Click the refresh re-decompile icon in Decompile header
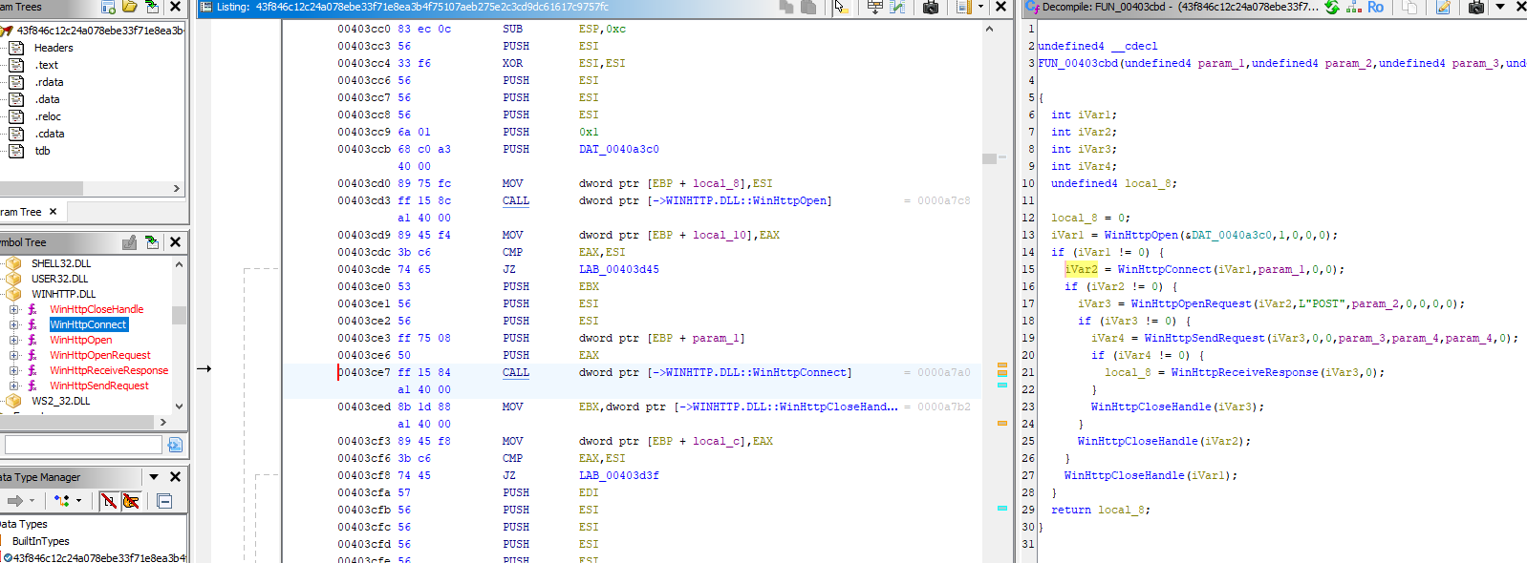Screen dimensions: 1527x563 (x=1331, y=7)
